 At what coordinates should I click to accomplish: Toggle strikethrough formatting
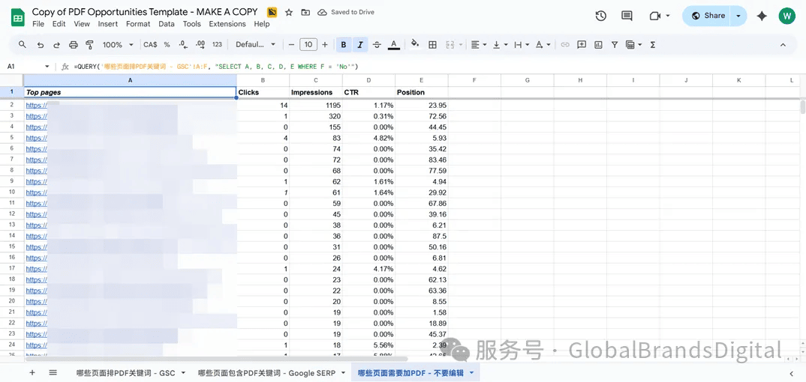(377, 45)
